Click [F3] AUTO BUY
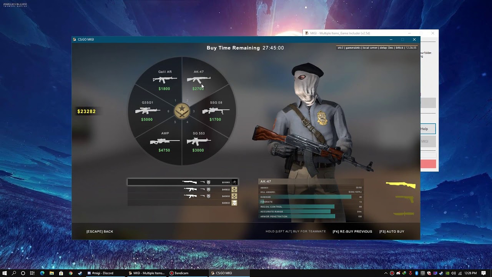This screenshot has width=492, height=277. (392, 232)
